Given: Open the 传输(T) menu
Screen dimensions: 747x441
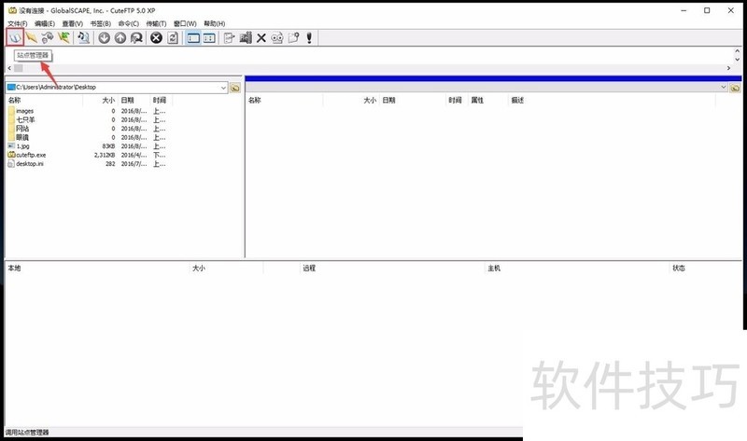Looking at the screenshot, I should [156, 23].
